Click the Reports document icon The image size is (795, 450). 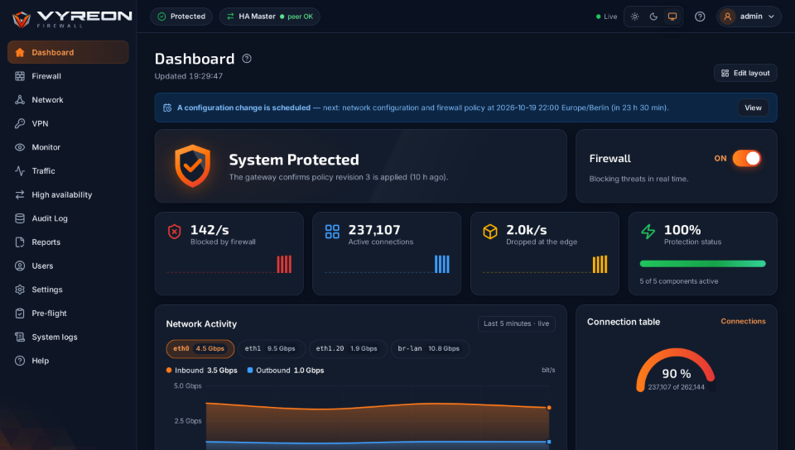click(x=20, y=242)
